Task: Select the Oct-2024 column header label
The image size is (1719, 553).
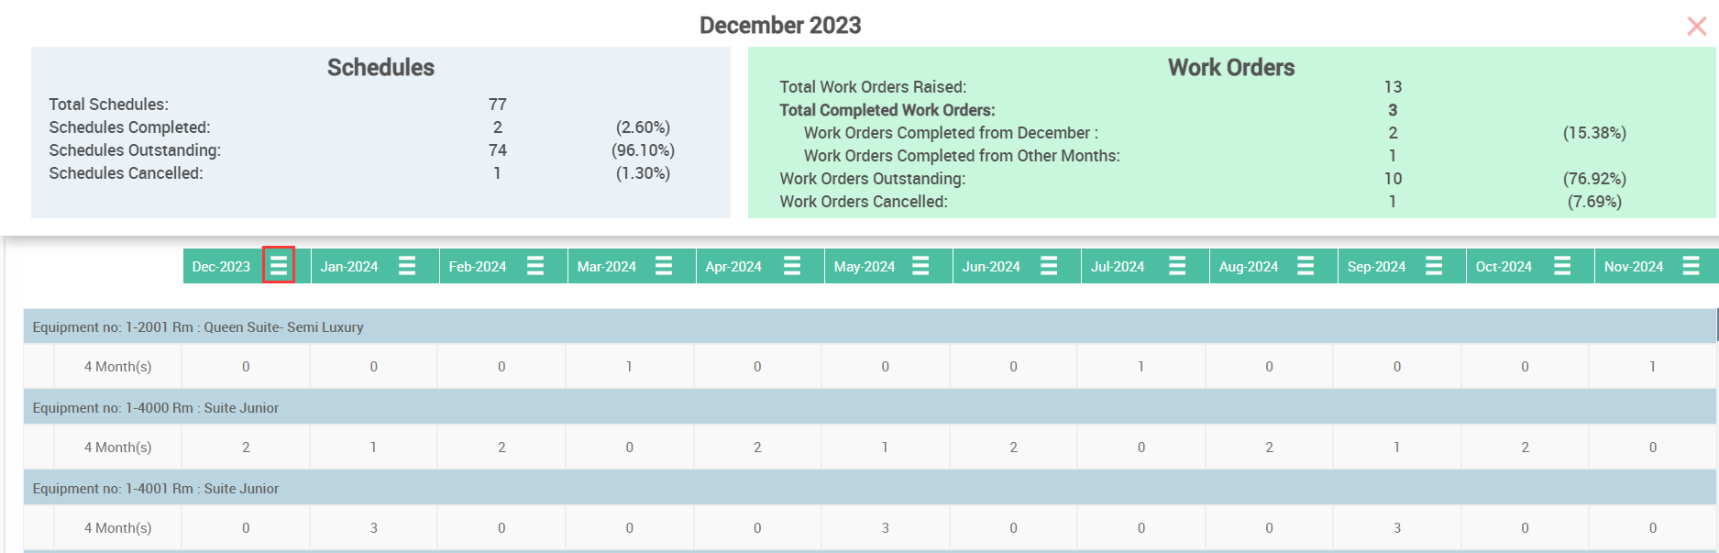Action: point(1504,267)
